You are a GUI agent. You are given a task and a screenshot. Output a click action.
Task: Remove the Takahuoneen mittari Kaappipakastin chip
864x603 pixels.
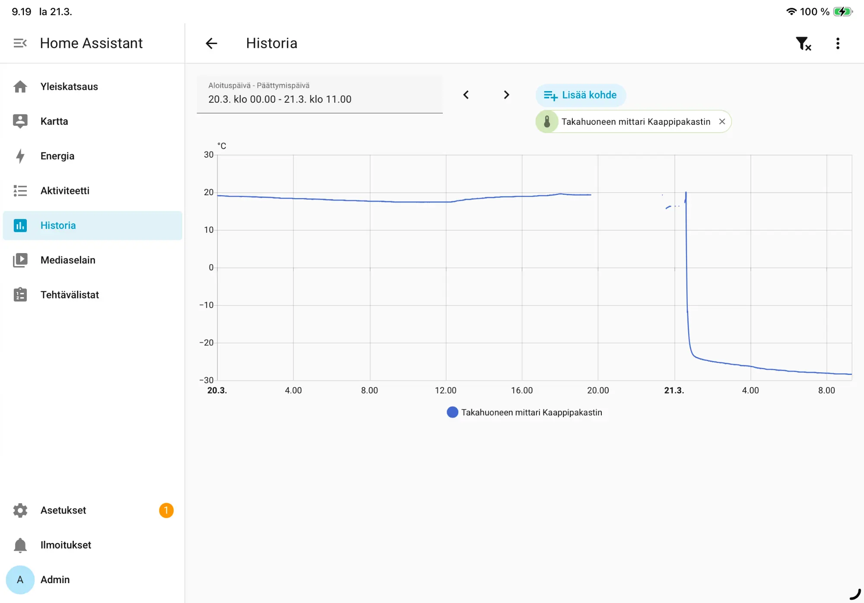coord(722,122)
